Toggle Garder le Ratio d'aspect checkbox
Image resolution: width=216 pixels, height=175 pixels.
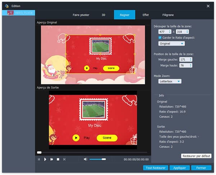click(x=161, y=37)
